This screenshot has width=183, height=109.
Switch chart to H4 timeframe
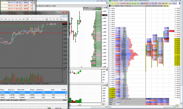(13, 19)
